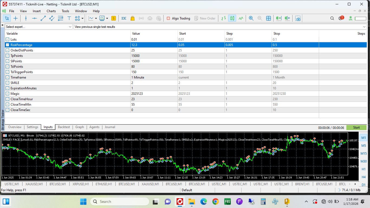370x208 pixels.
Task: Choose the equidistant channel tool
Action: point(52,18)
